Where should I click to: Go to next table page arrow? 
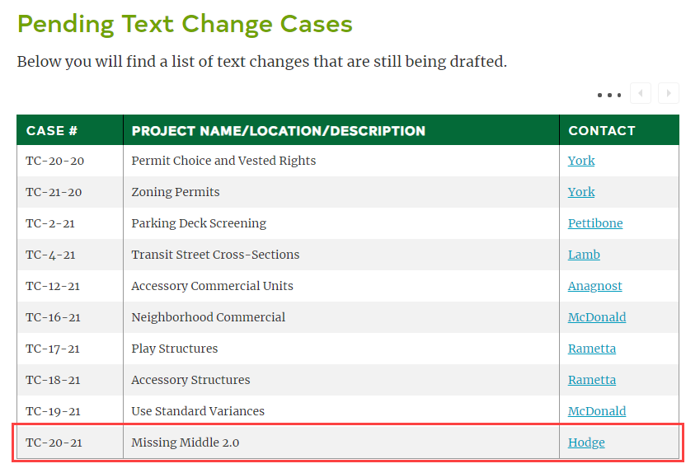(x=669, y=93)
